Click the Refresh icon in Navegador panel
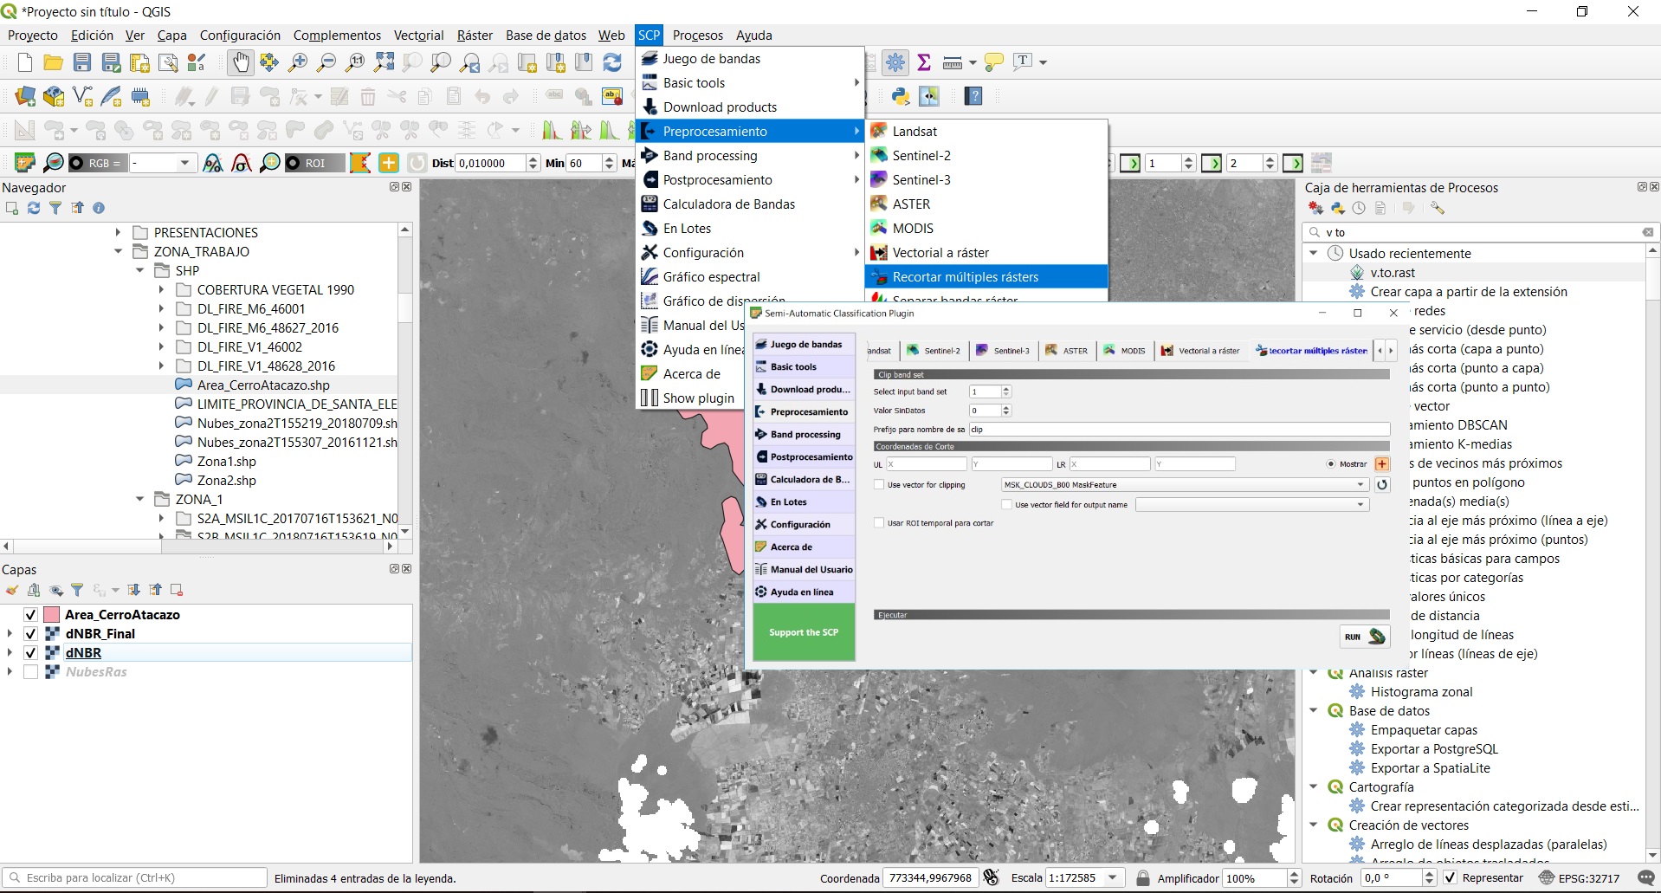1661x893 pixels. 34,208
